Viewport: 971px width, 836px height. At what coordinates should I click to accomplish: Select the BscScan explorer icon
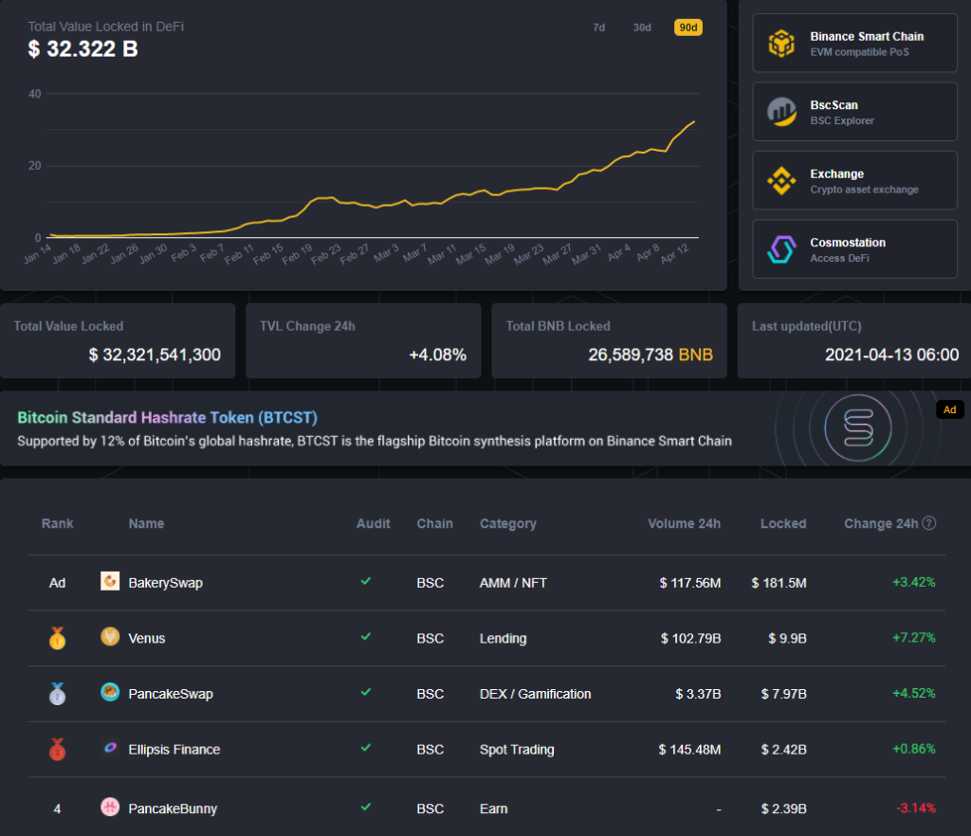780,111
